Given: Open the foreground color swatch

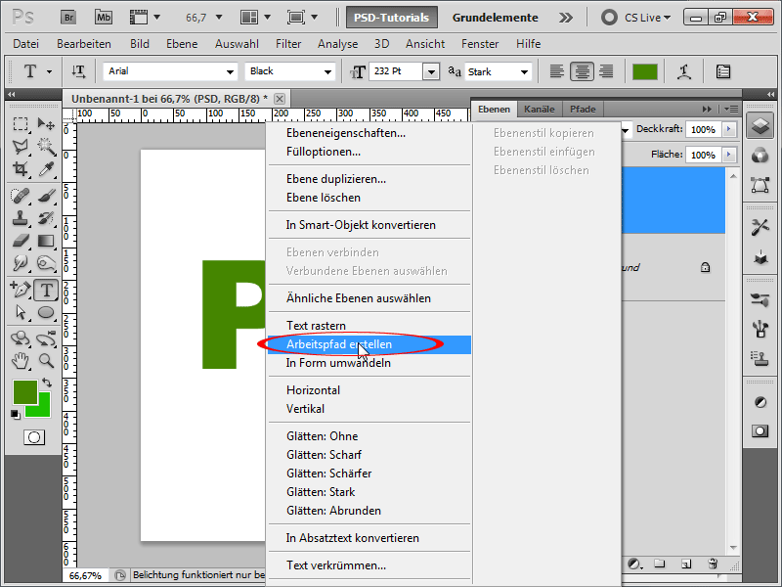Looking at the screenshot, I should pyautogui.click(x=23, y=391).
